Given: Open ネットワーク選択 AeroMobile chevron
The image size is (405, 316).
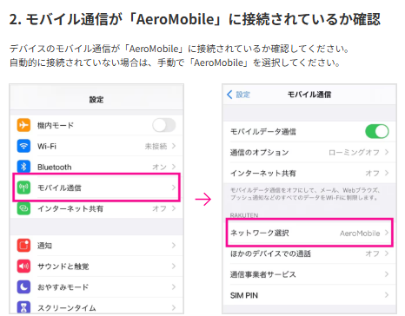Looking at the screenshot, I should coord(387,233).
